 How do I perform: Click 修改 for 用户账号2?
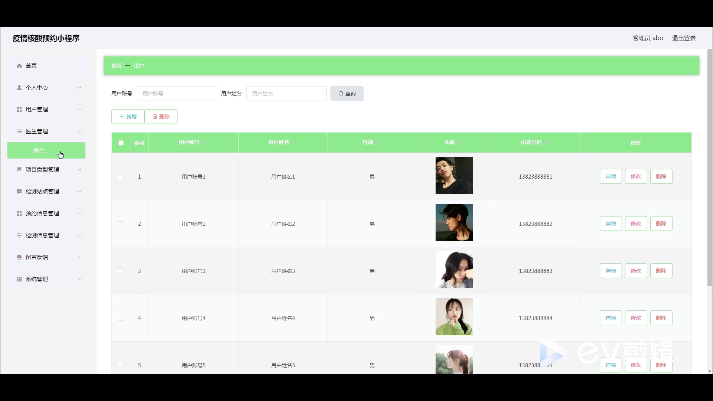[636, 224]
